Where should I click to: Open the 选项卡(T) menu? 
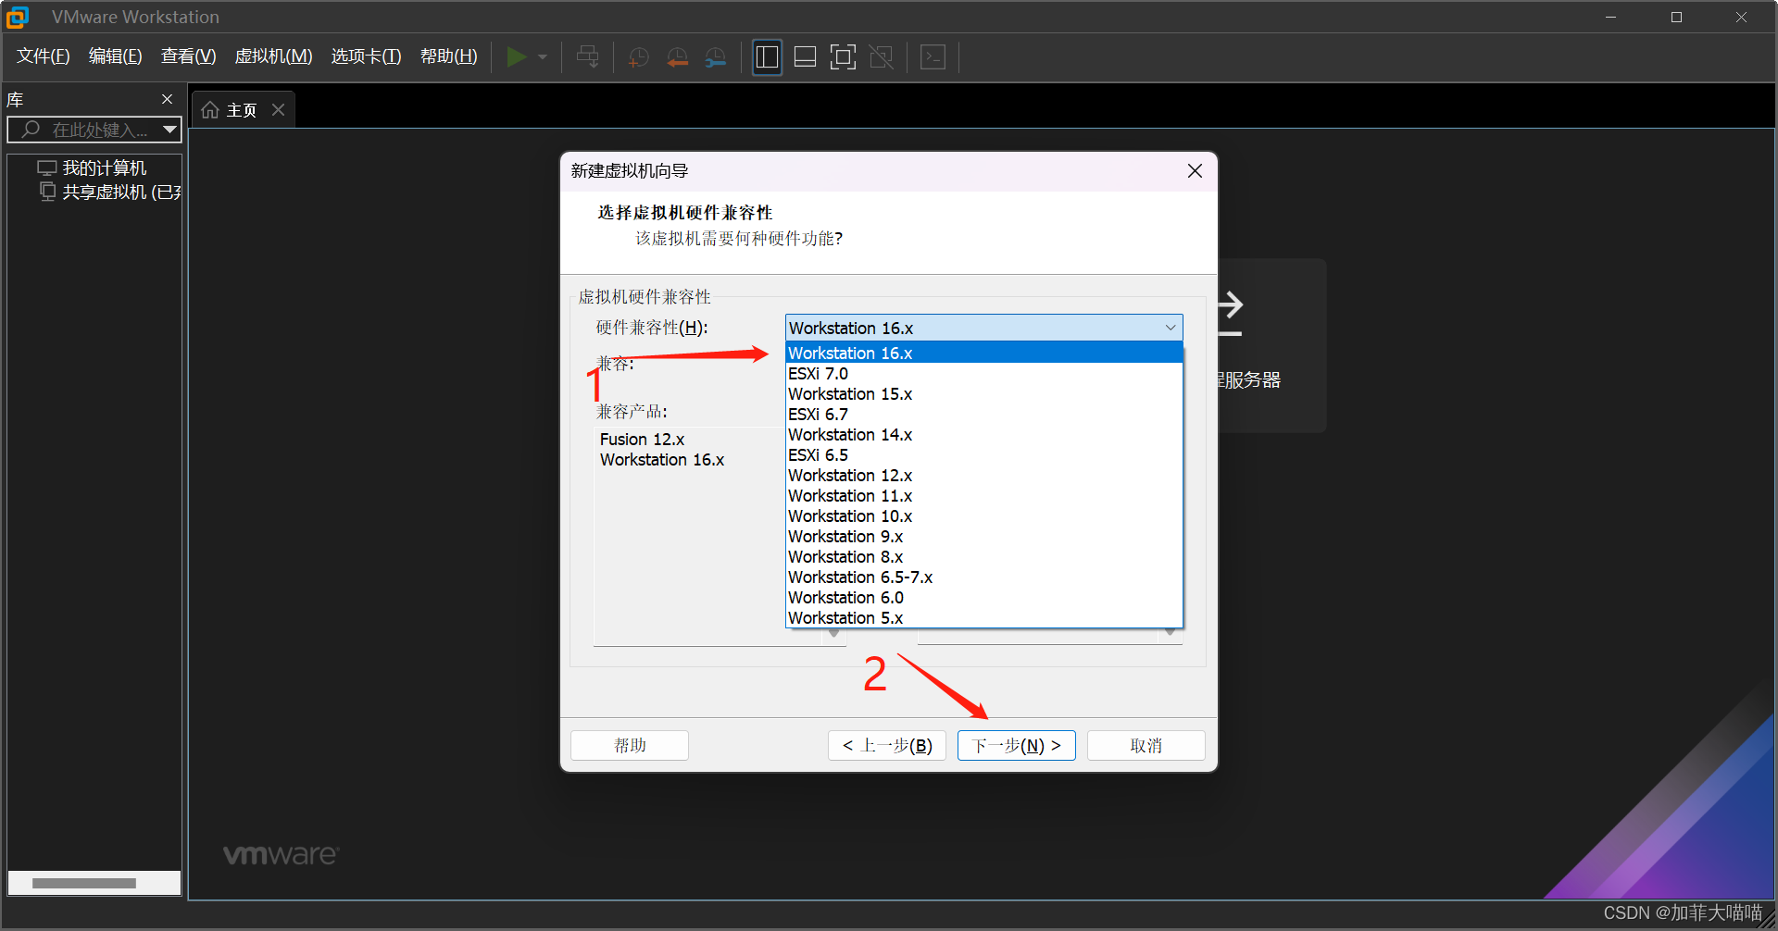pyautogui.click(x=367, y=56)
